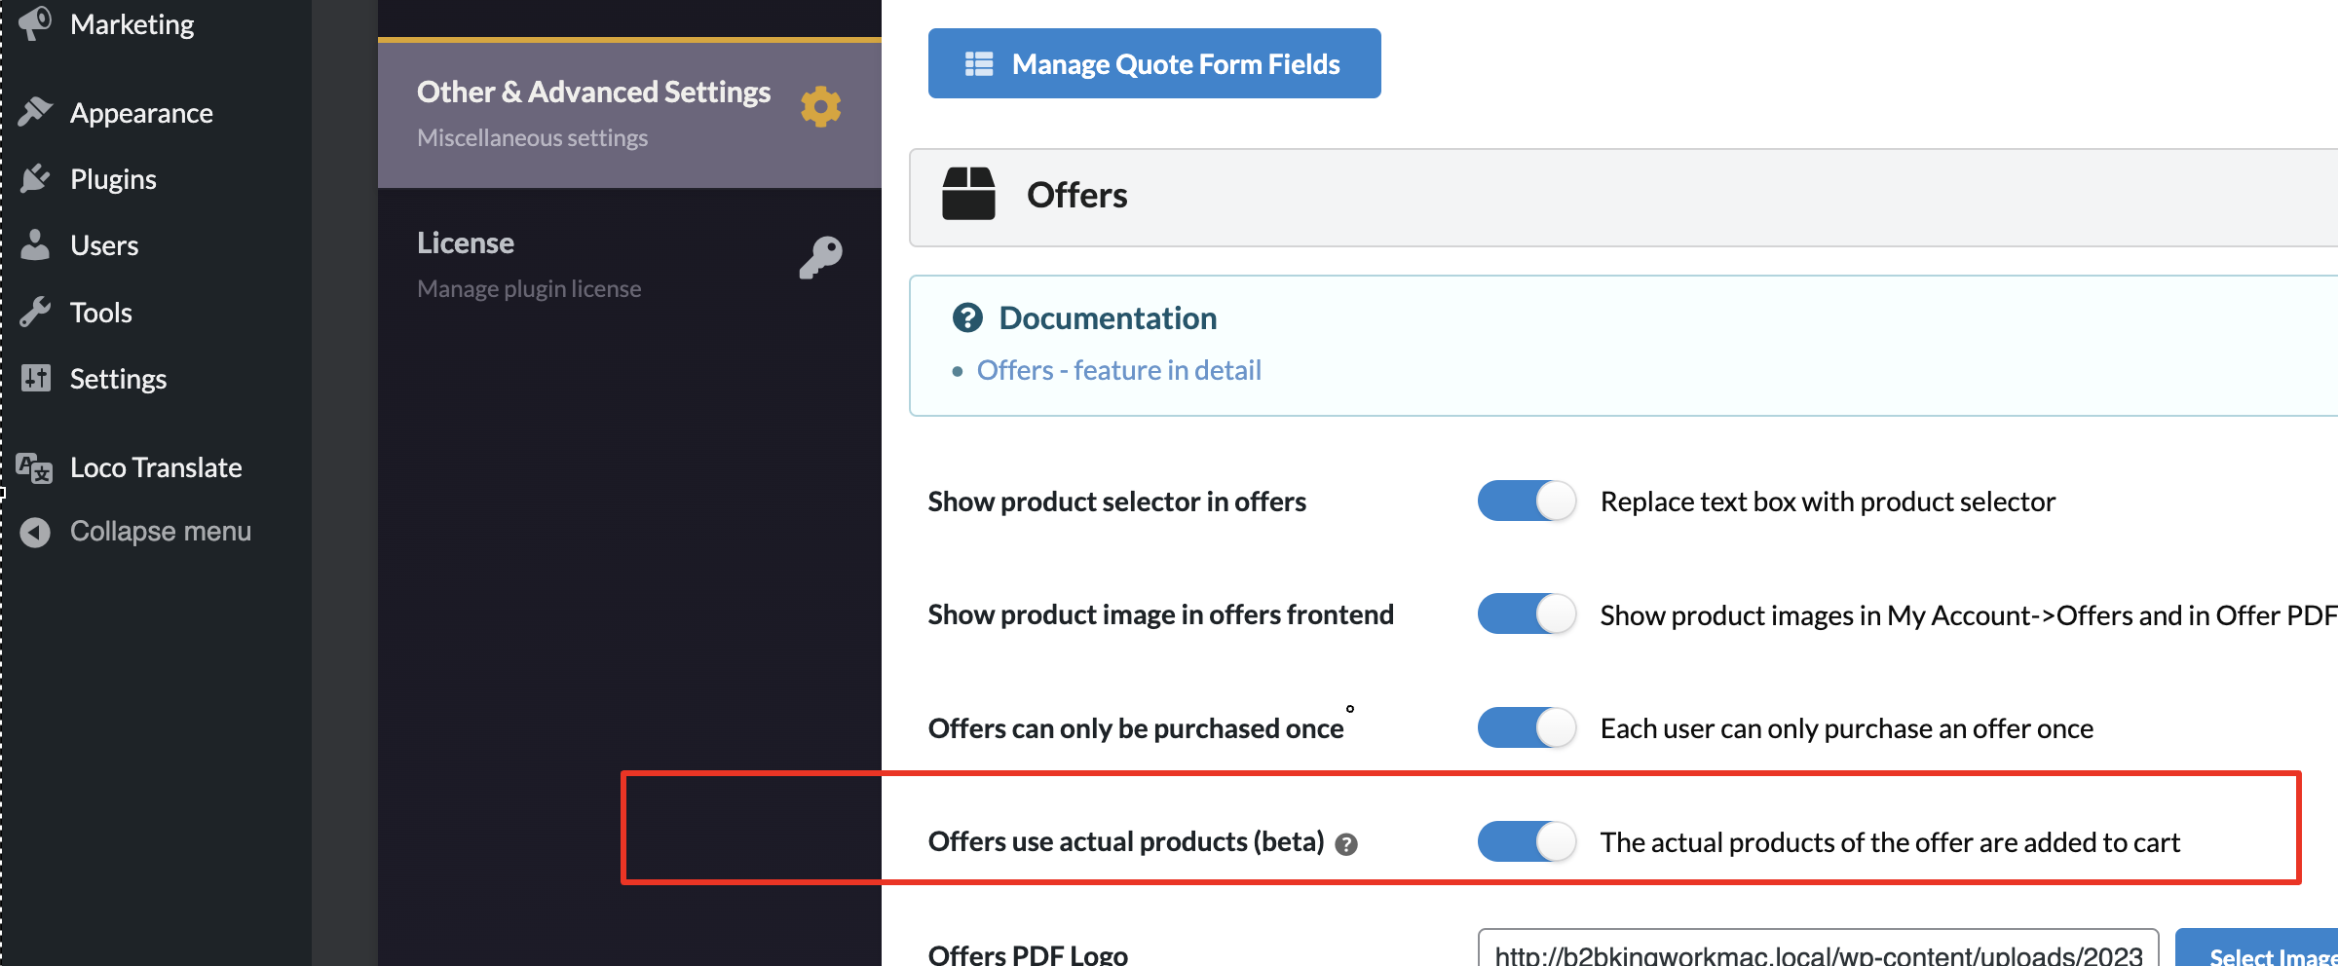The image size is (2338, 966).
Task: Click the Tools wrench icon
Action: [x=35, y=312]
